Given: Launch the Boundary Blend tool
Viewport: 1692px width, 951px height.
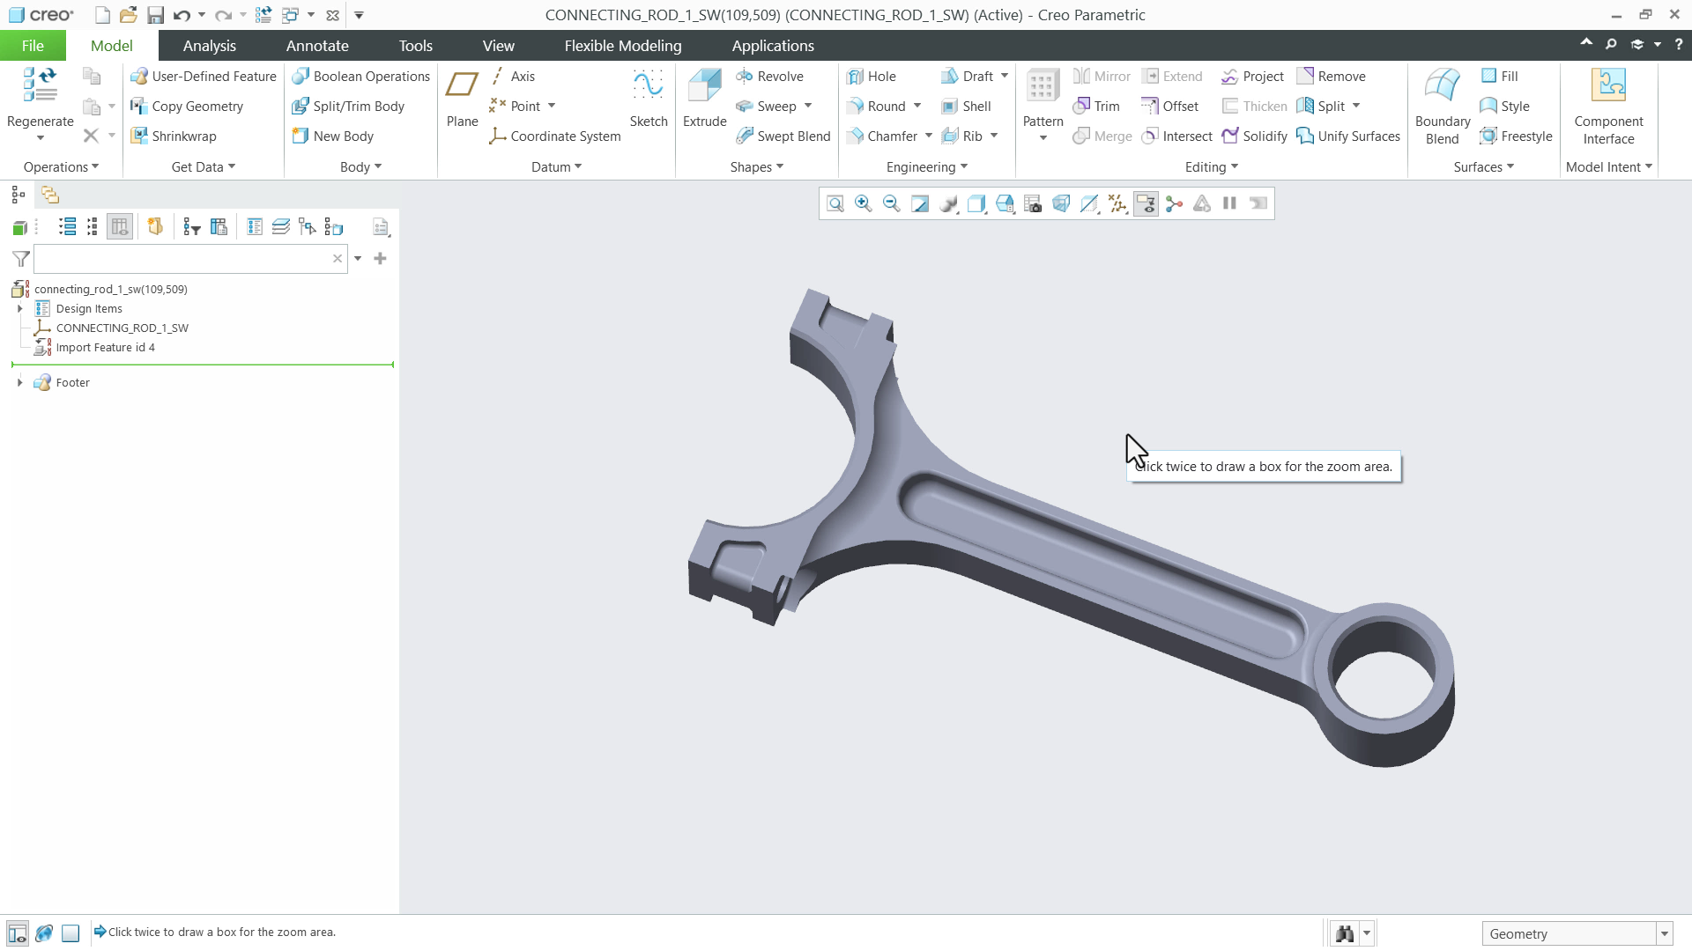Looking at the screenshot, I should coord(1442,106).
